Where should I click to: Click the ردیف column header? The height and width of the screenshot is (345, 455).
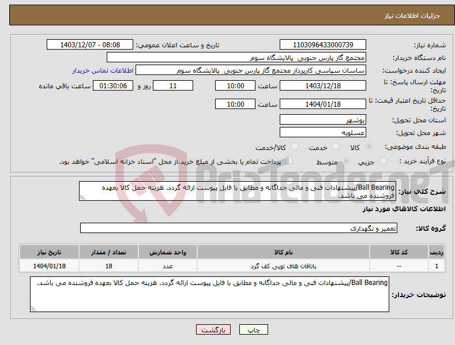[x=437, y=252]
